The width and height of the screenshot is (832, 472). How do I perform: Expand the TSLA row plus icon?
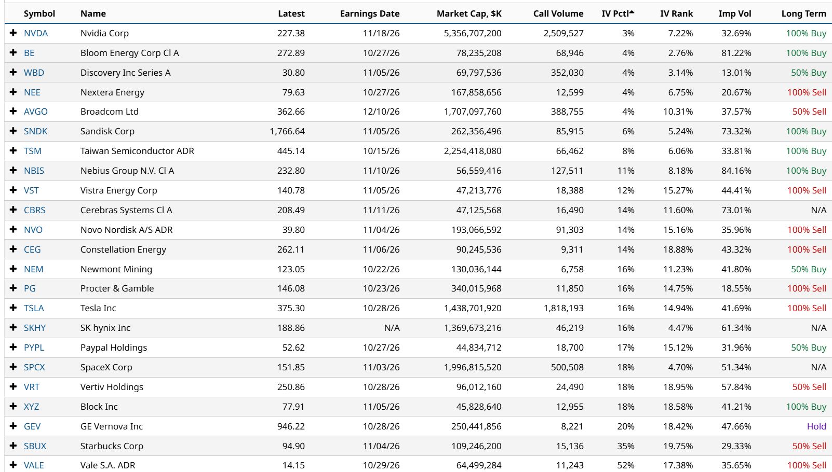click(x=14, y=308)
